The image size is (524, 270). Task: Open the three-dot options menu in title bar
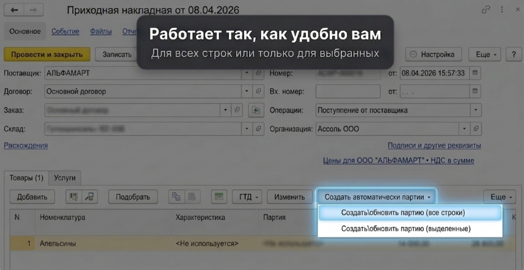(x=502, y=10)
